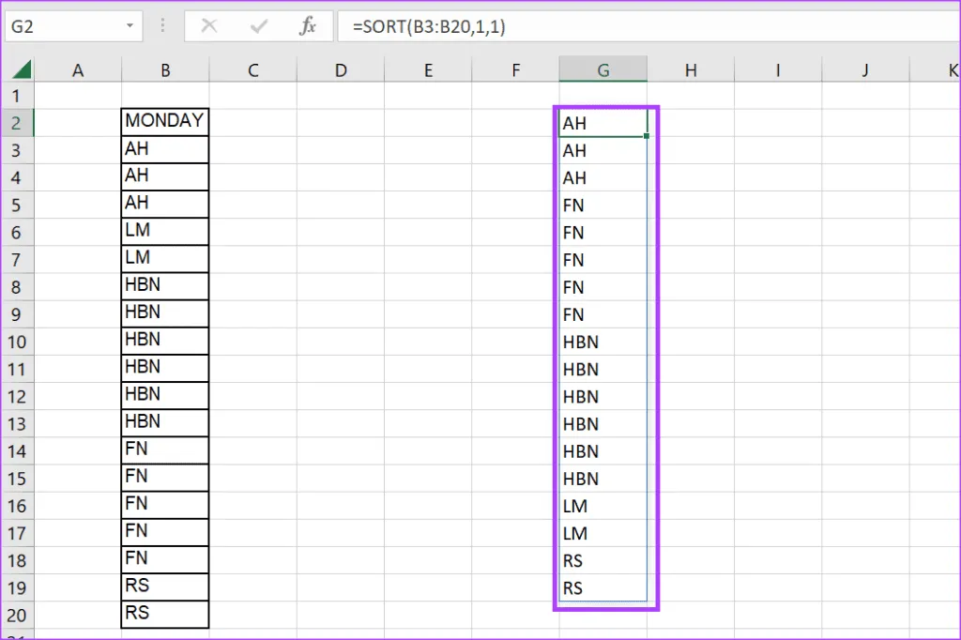
Task: Expand the Name Box dropdown arrow
Action: [130, 27]
